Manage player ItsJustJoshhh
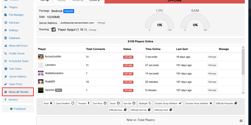 click(212, 57)
